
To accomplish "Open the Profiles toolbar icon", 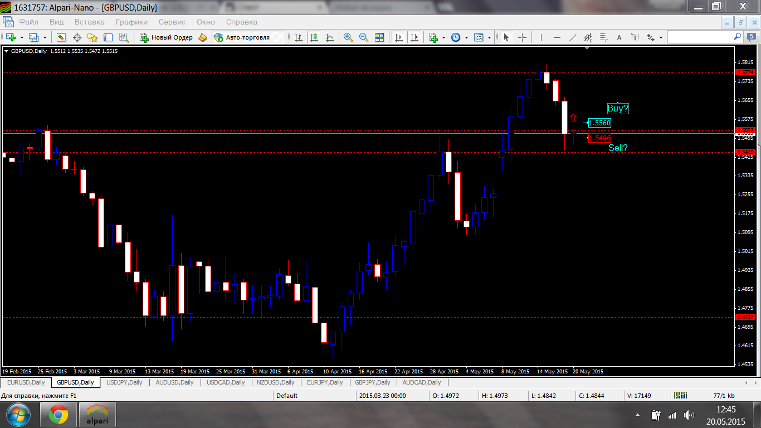I will pos(33,37).
